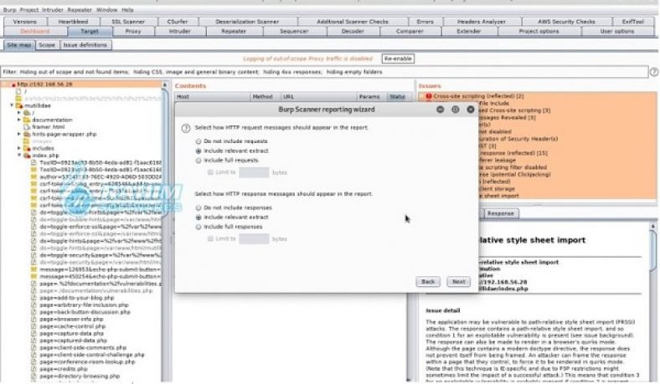Viewport: 660px width, 384px height.
Task: Go to the Project options tab
Action: click(539, 31)
